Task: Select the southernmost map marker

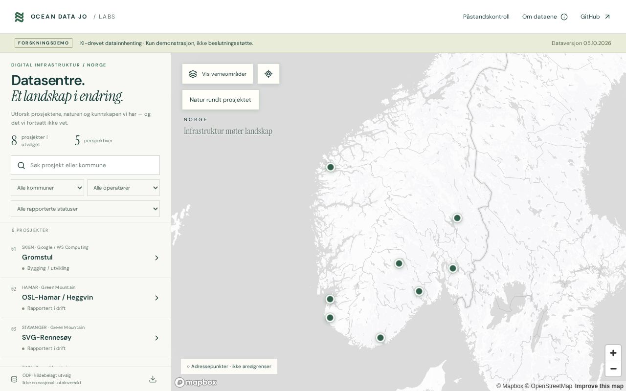Action: 380,338
